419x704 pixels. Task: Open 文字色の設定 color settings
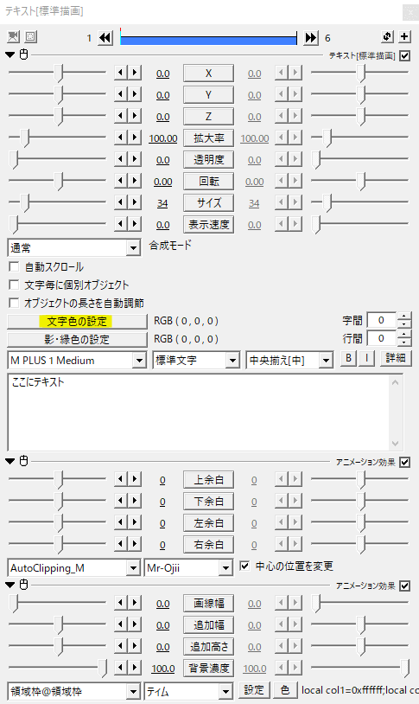(x=77, y=322)
